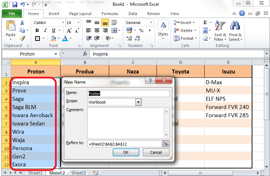Screen dimensions: 270x176
Task: Open the font name Calibri dropdown
Action: pos(63,23)
